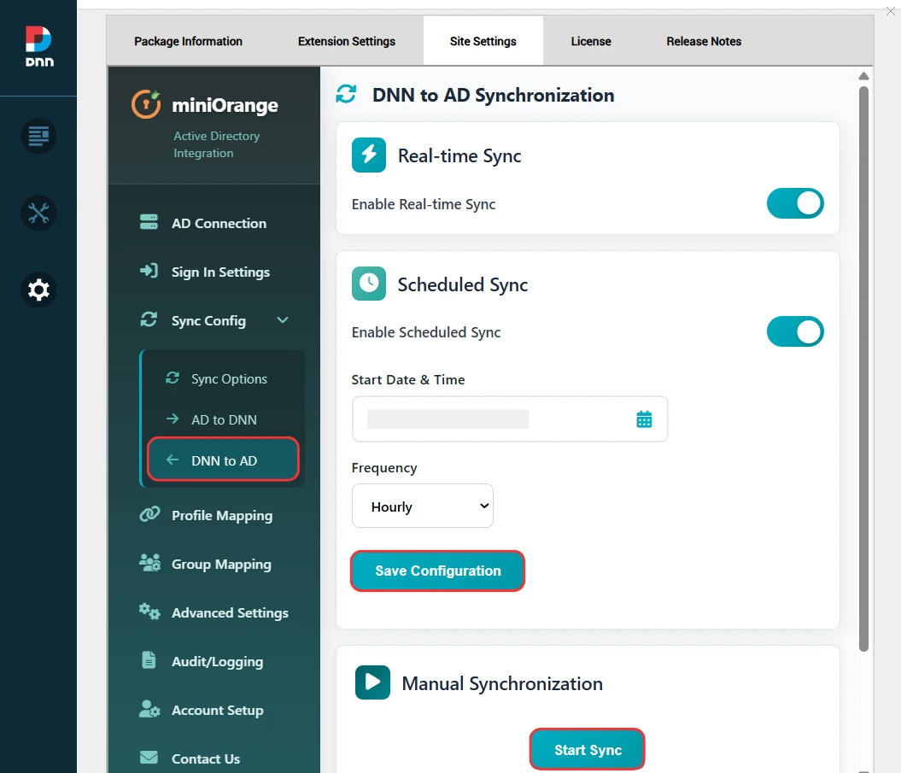The width and height of the screenshot is (901, 773).
Task: Click the Group Mapping users icon
Action: click(149, 563)
